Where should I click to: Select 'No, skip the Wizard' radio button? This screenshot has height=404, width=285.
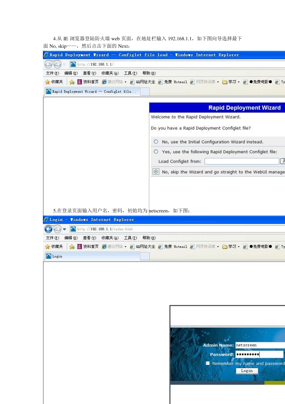156,172
